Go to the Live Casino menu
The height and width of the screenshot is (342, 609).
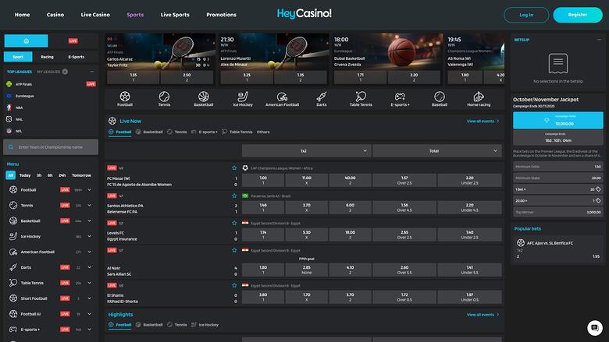[x=95, y=15]
